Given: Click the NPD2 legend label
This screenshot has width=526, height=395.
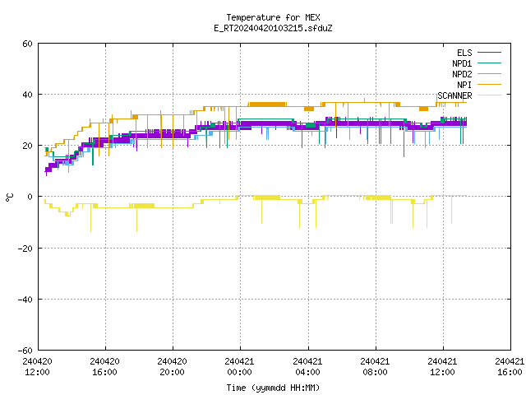Looking at the screenshot, I should point(462,74).
